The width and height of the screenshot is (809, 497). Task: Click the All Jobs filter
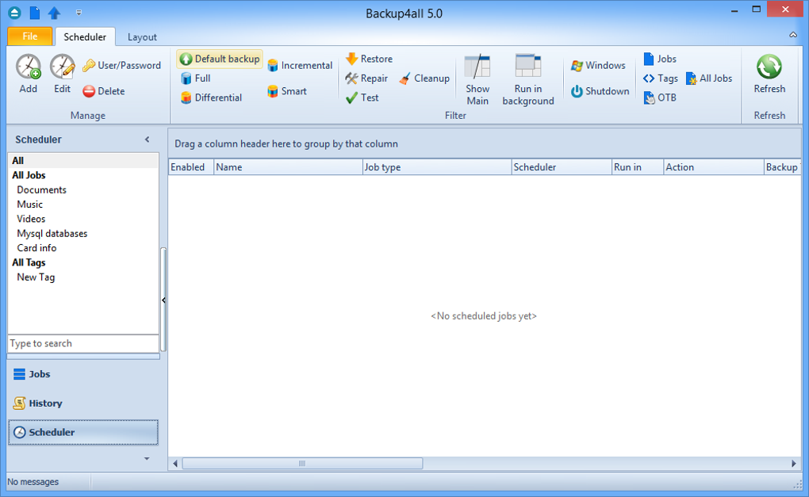tap(709, 78)
